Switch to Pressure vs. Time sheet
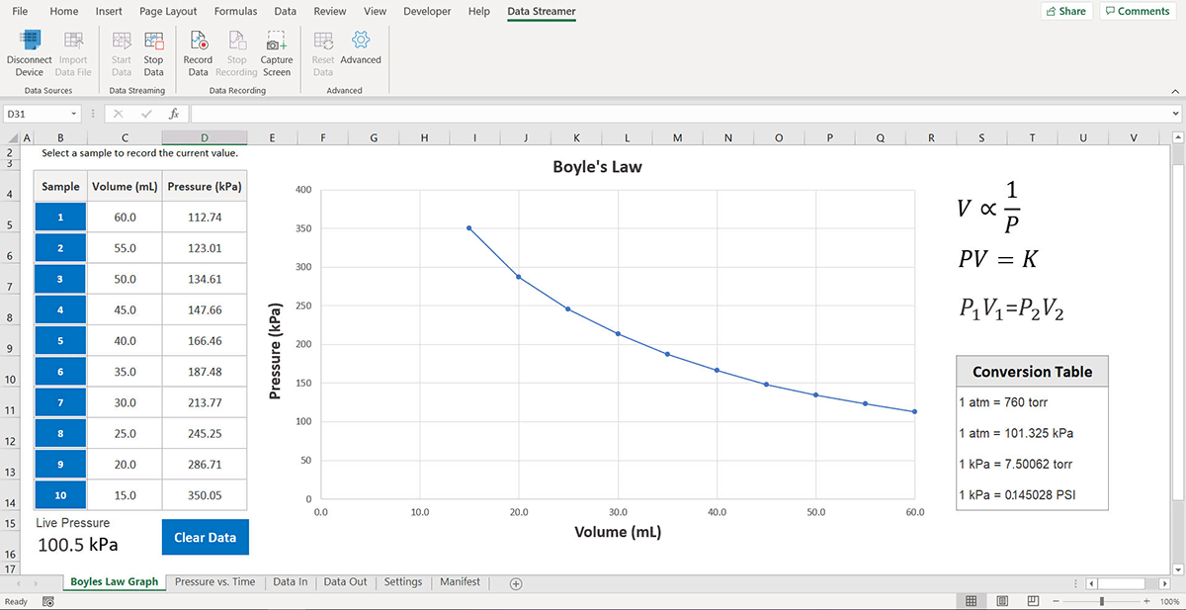The width and height of the screenshot is (1186, 610). [x=214, y=582]
